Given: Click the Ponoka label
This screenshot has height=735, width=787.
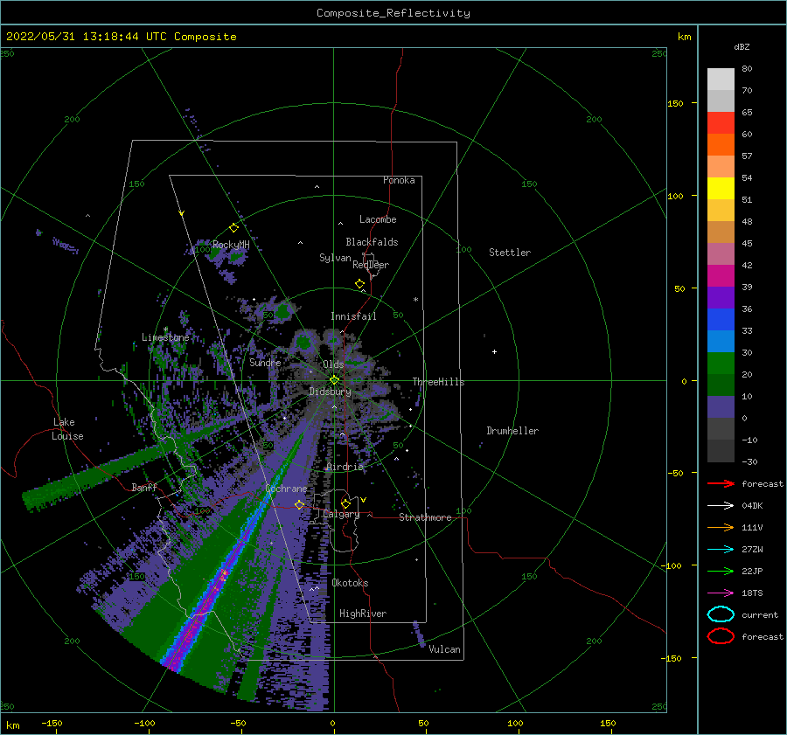Looking at the screenshot, I should [399, 180].
